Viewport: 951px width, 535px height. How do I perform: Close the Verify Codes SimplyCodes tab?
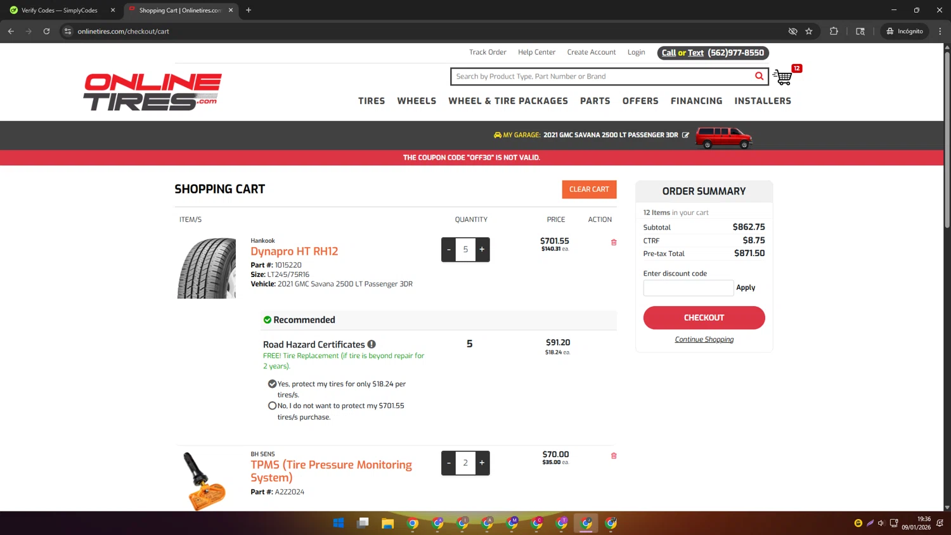[113, 10]
